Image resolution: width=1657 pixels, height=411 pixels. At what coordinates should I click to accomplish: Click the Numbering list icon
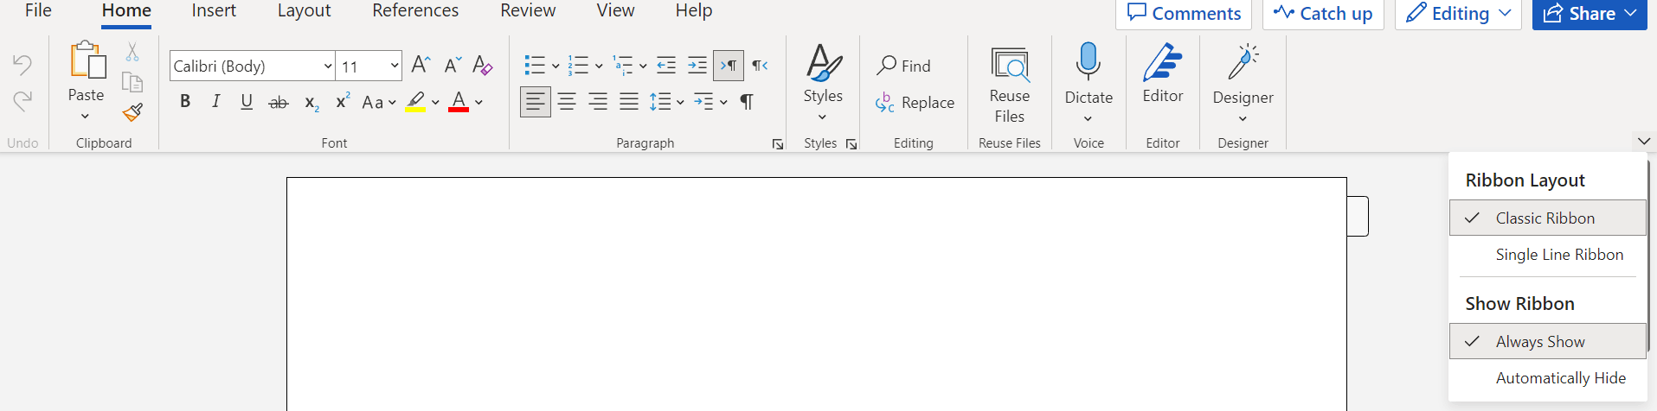pyautogui.click(x=578, y=65)
